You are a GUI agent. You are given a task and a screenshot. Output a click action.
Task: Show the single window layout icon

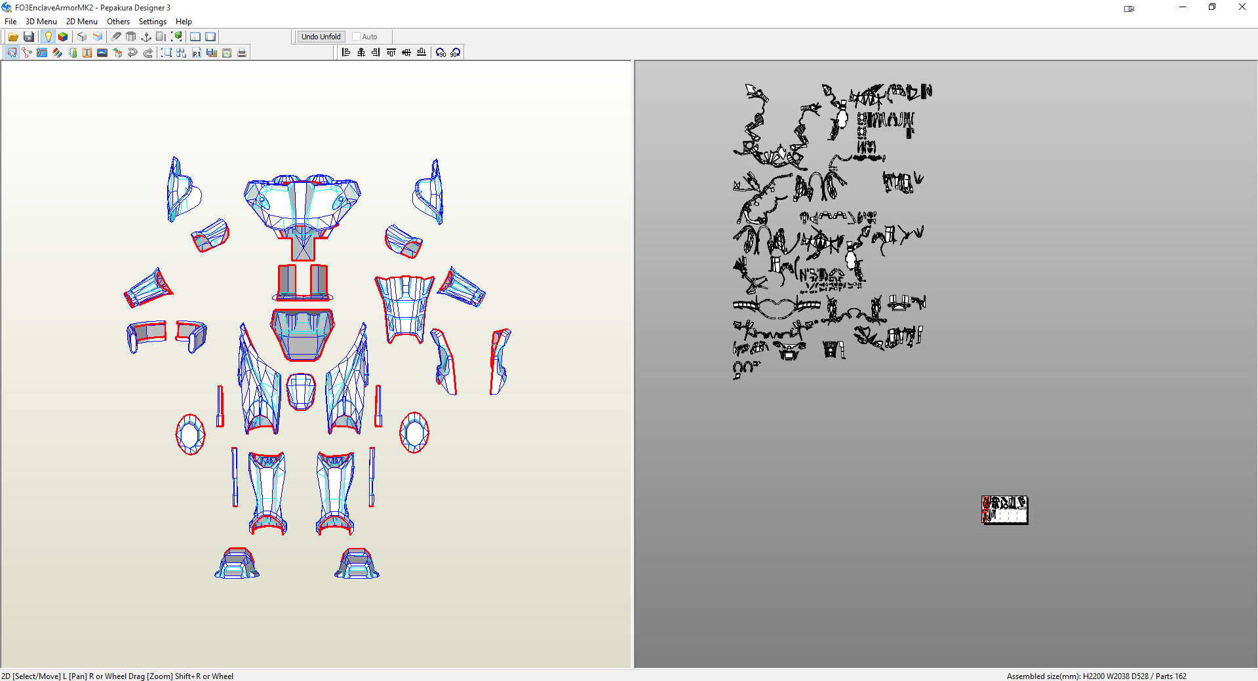click(x=210, y=37)
